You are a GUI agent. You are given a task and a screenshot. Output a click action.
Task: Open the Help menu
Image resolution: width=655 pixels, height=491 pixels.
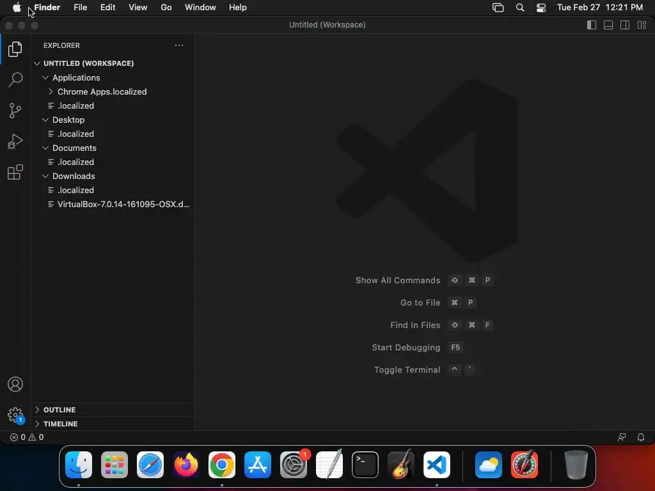click(238, 7)
